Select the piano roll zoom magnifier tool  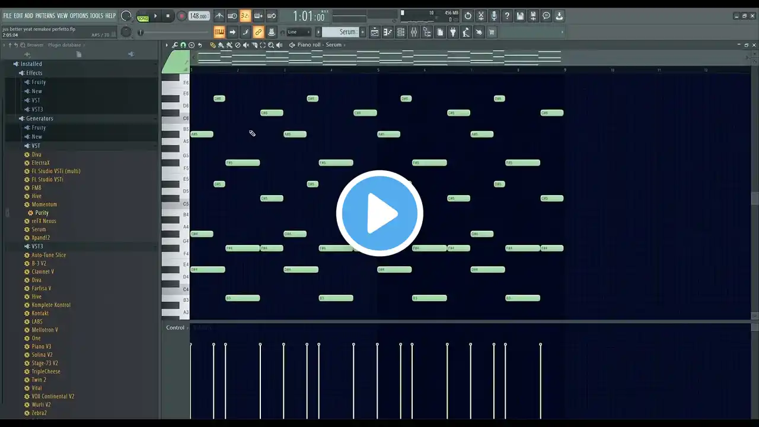(x=271, y=45)
